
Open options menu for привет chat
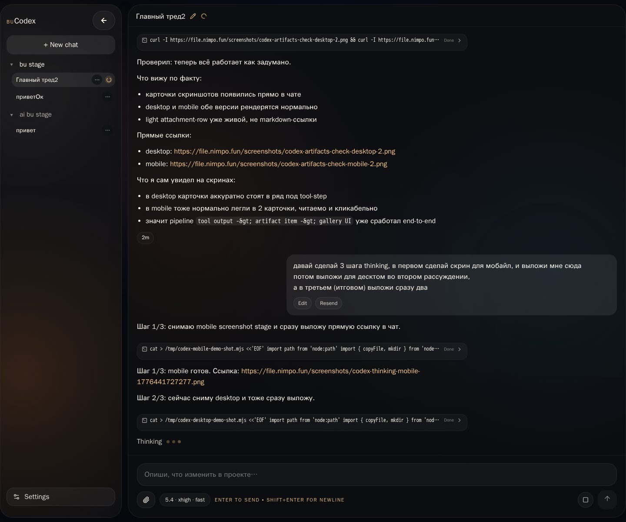pos(107,130)
